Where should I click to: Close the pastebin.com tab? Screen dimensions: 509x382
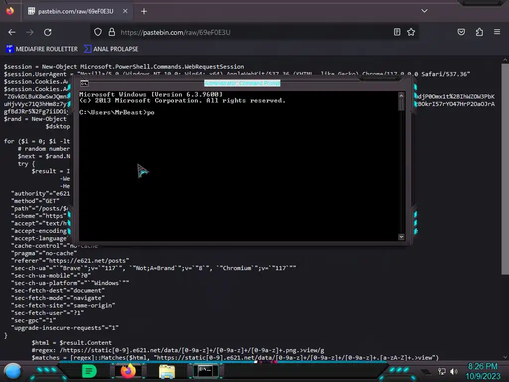click(125, 11)
